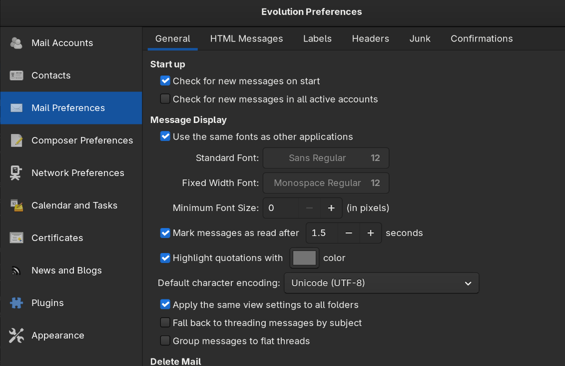
Task: Click the Appearance tools icon
Action: [16, 335]
